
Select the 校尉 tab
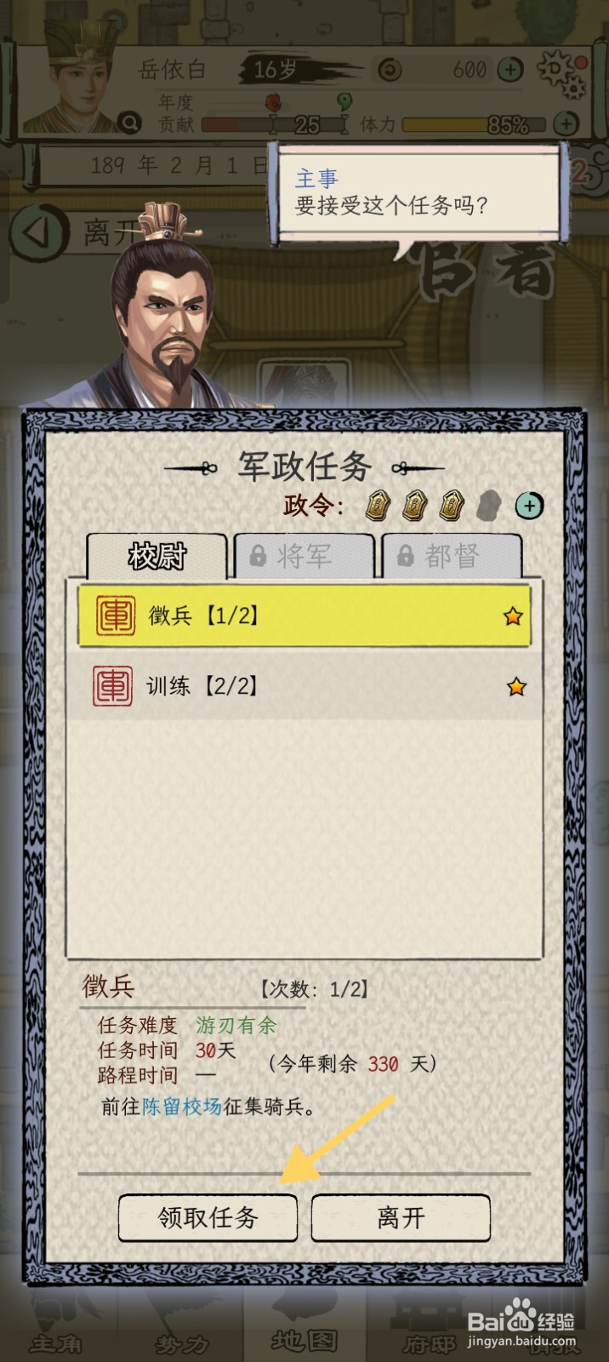pyautogui.click(x=157, y=557)
